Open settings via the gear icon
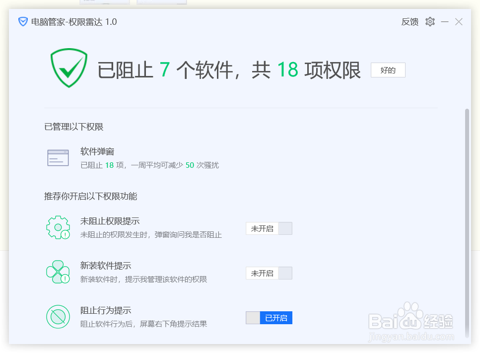The height and width of the screenshot is (353, 480). [x=430, y=22]
